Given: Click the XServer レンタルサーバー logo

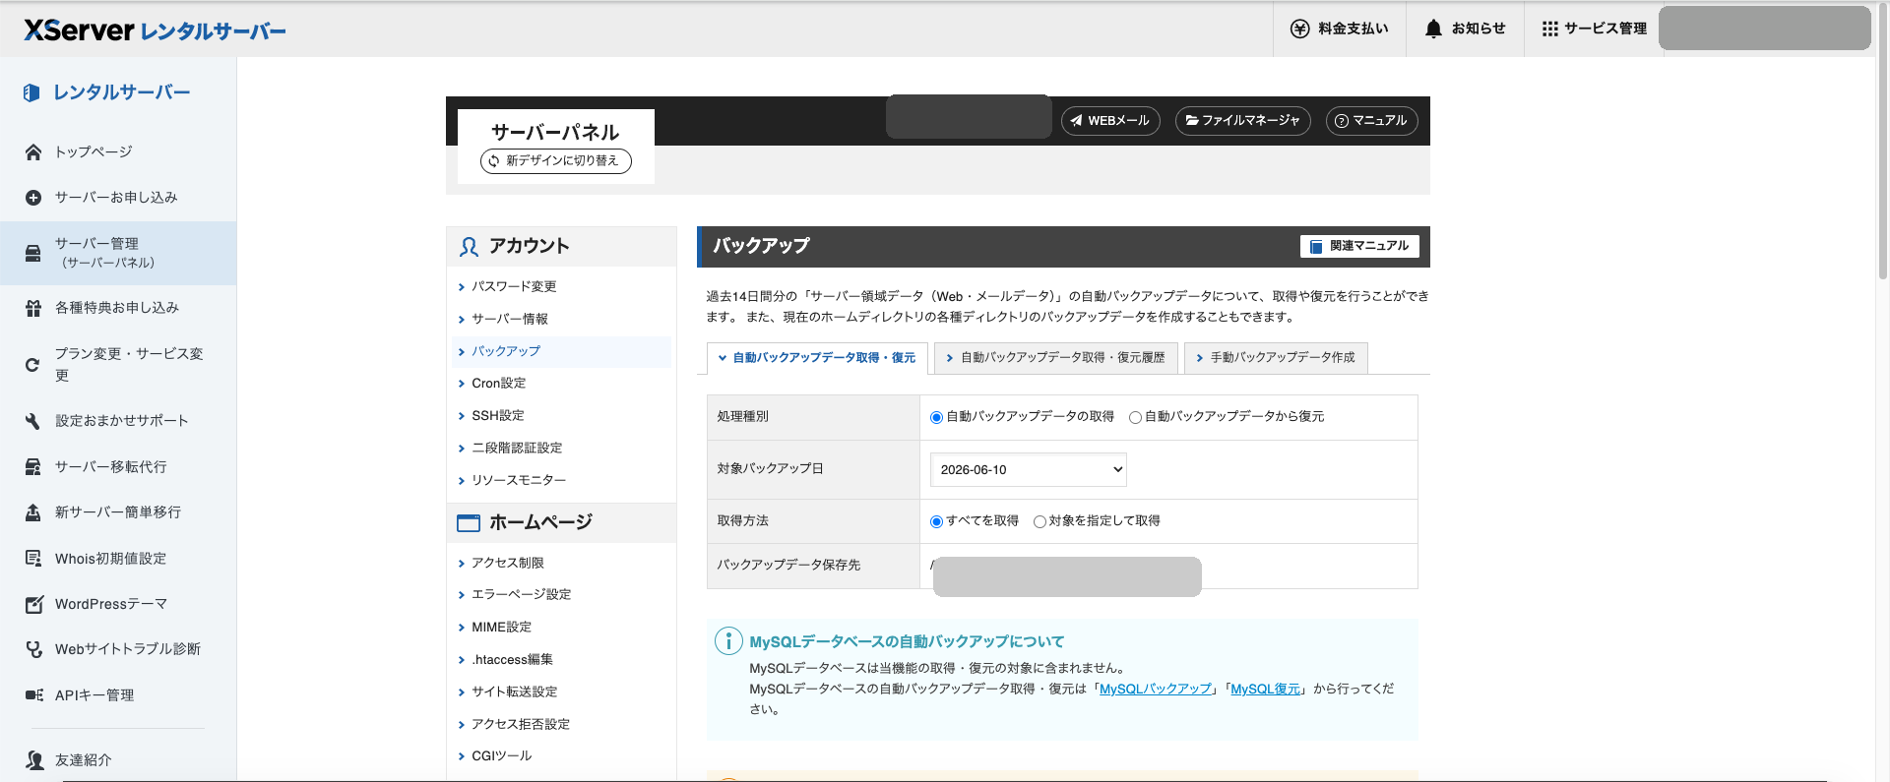Looking at the screenshot, I should pos(155,30).
